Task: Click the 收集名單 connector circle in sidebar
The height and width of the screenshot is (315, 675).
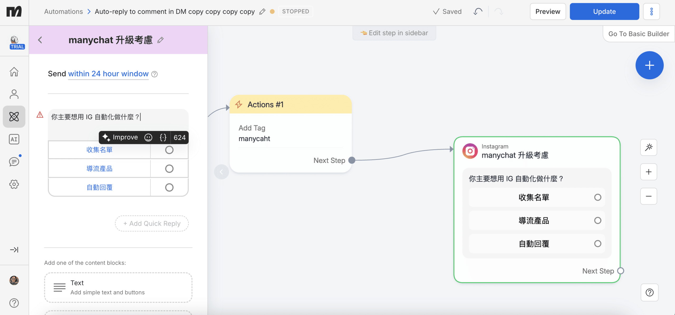Action: [169, 150]
